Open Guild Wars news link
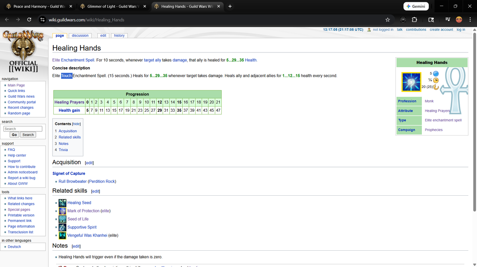Screen dimensions: 477x267 tap(21, 97)
